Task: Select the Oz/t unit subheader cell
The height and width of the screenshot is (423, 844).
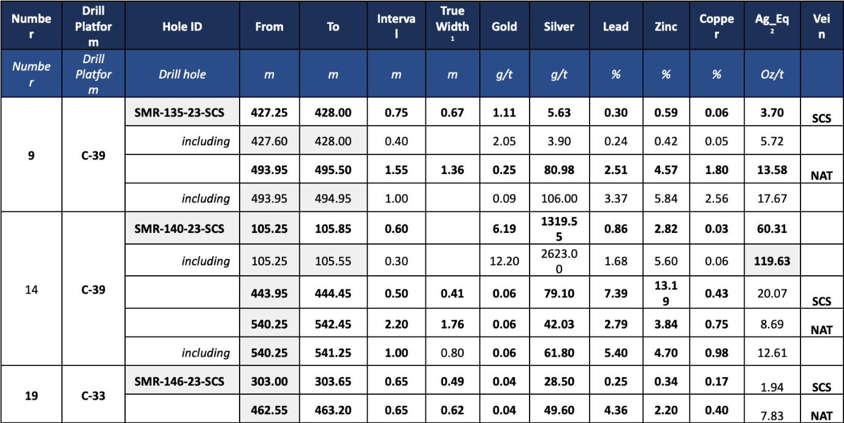Action: point(772,74)
